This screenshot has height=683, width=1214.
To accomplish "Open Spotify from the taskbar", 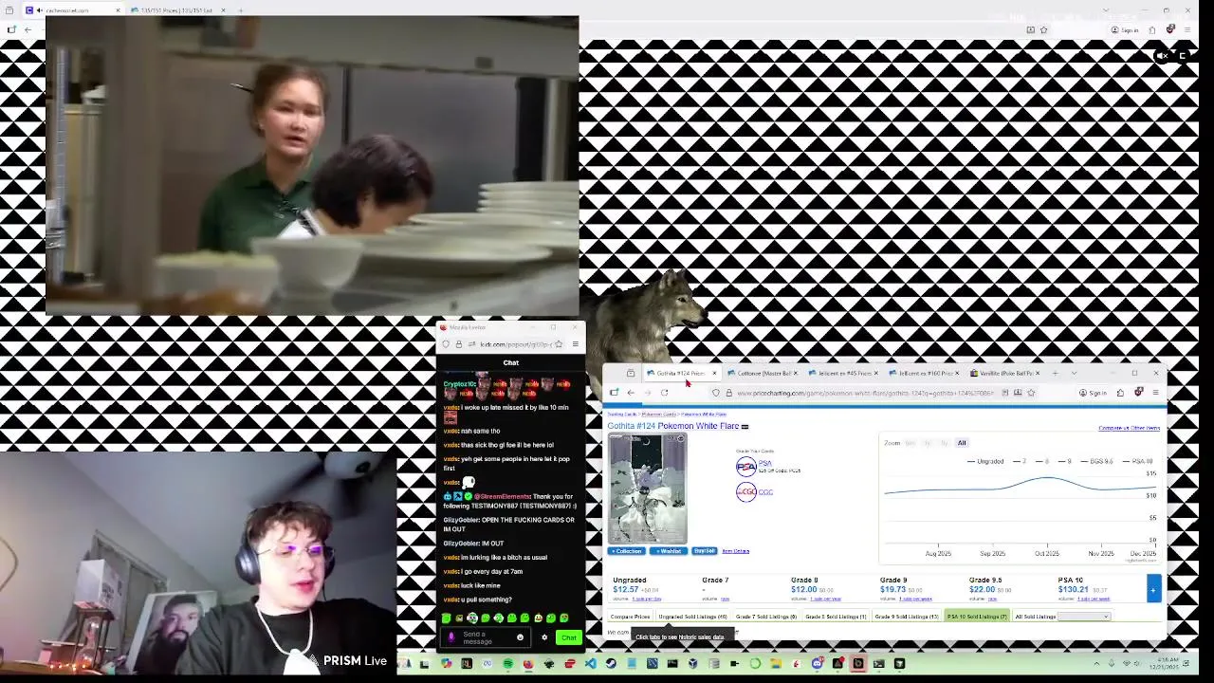I will (x=507, y=664).
